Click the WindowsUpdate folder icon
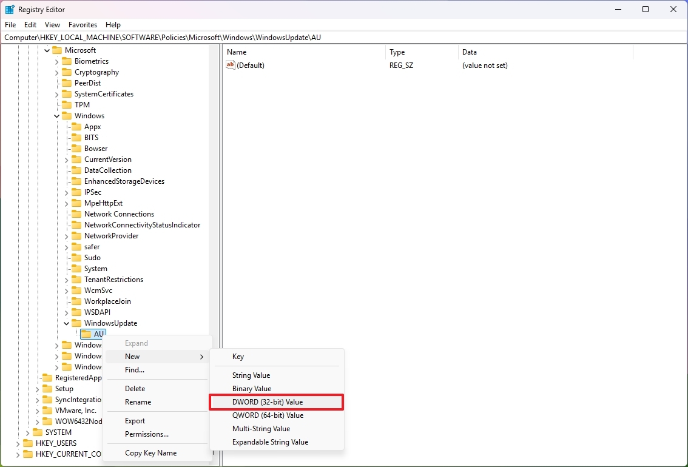 (x=77, y=323)
